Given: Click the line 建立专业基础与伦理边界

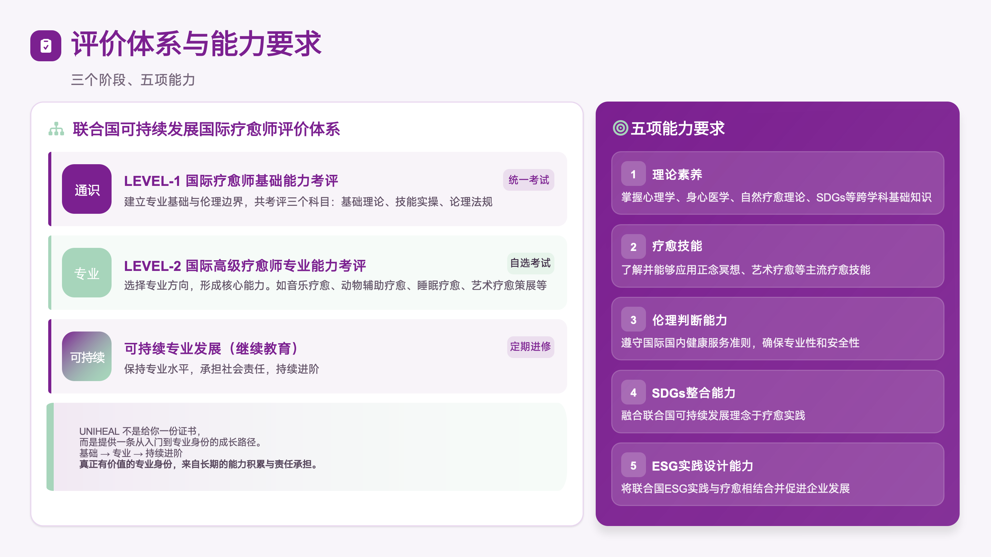Looking at the screenshot, I should point(308,202).
